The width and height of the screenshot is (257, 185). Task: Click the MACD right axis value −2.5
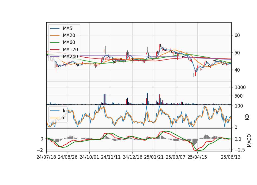(x=240, y=150)
